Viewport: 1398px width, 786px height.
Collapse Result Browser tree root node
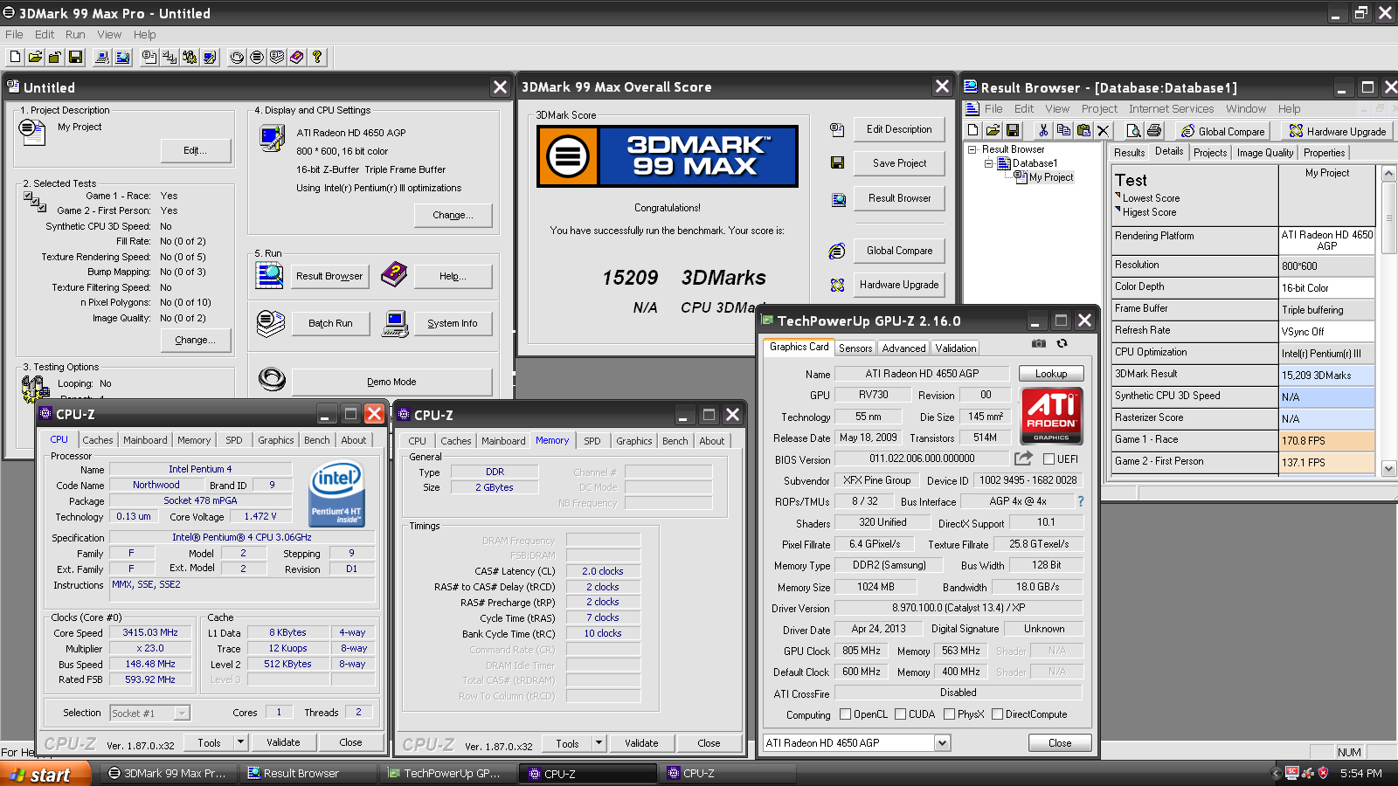(x=972, y=149)
